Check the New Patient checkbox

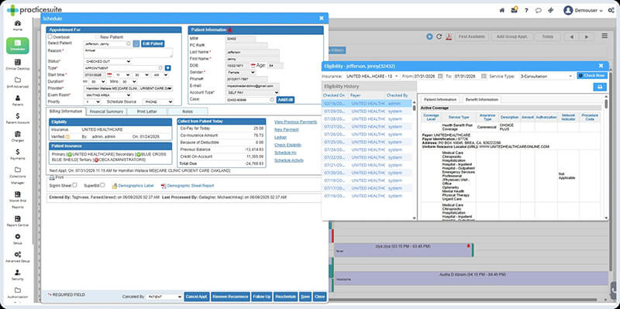[97, 36]
